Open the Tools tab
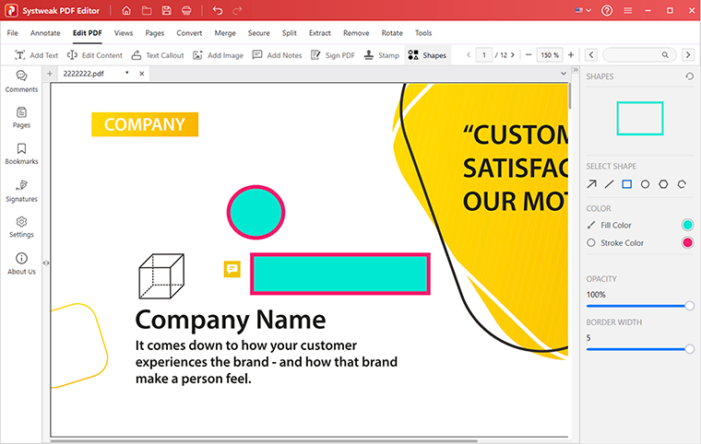 click(x=423, y=33)
